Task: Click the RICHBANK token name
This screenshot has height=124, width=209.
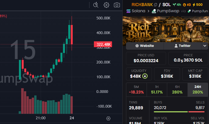Action: pyautogui.click(x=142, y=5)
